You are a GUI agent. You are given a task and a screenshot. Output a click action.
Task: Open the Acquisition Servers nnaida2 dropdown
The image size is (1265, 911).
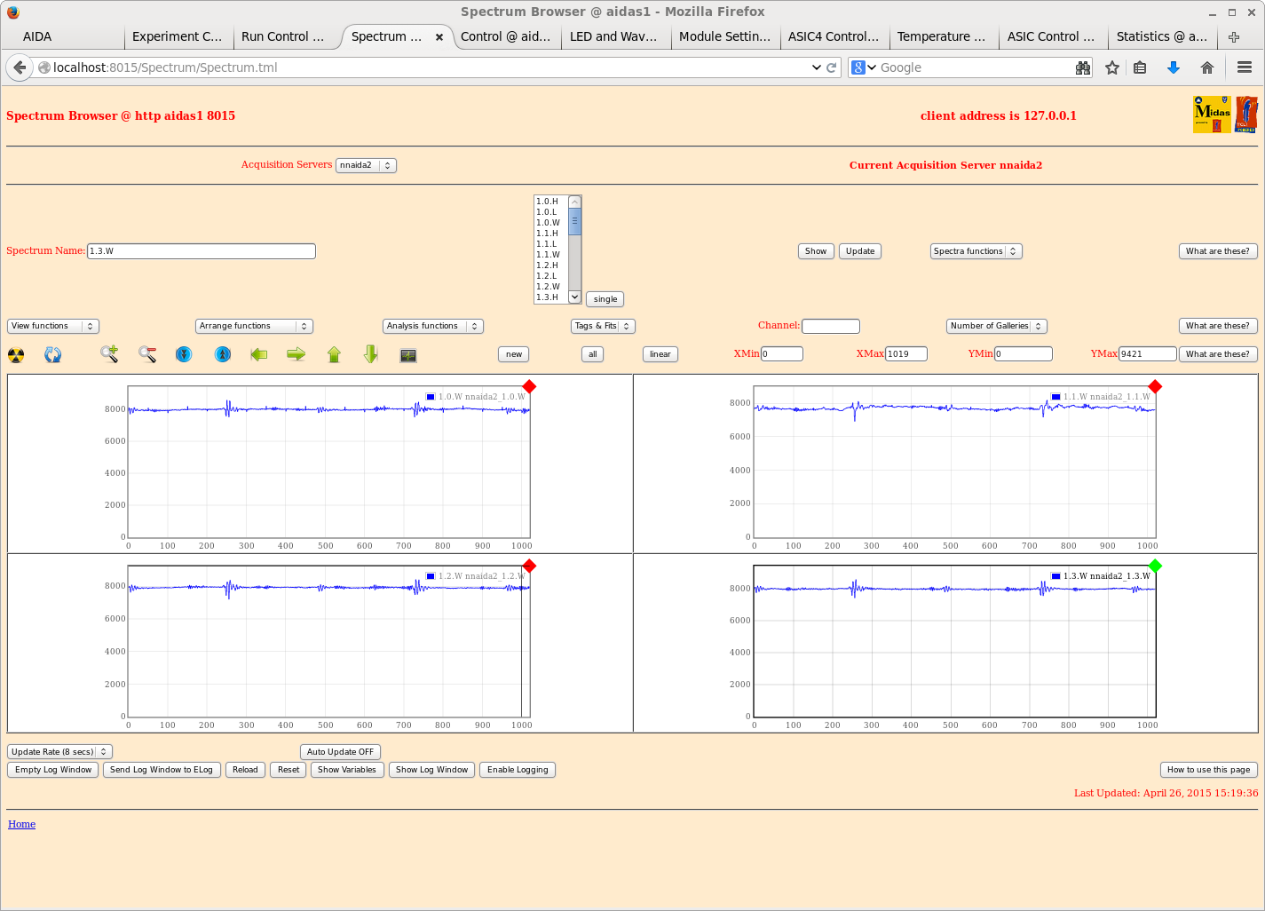tap(366, 165)
